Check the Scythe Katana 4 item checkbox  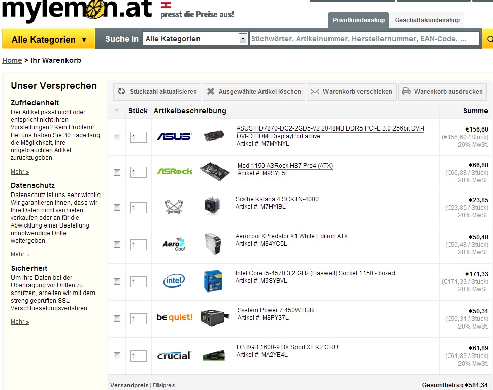click(x=117, y=207)
